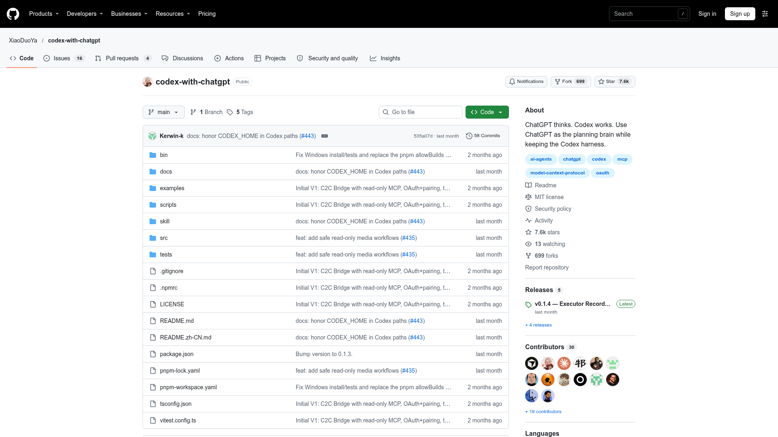Expand the commit message ellipsis button
Viewport: 778px width, 437px height.
(325, 136)
